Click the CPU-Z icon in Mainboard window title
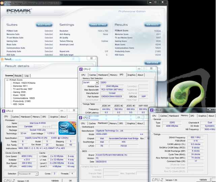This screenshot has width=216, height=182. [x=81, y=118]
